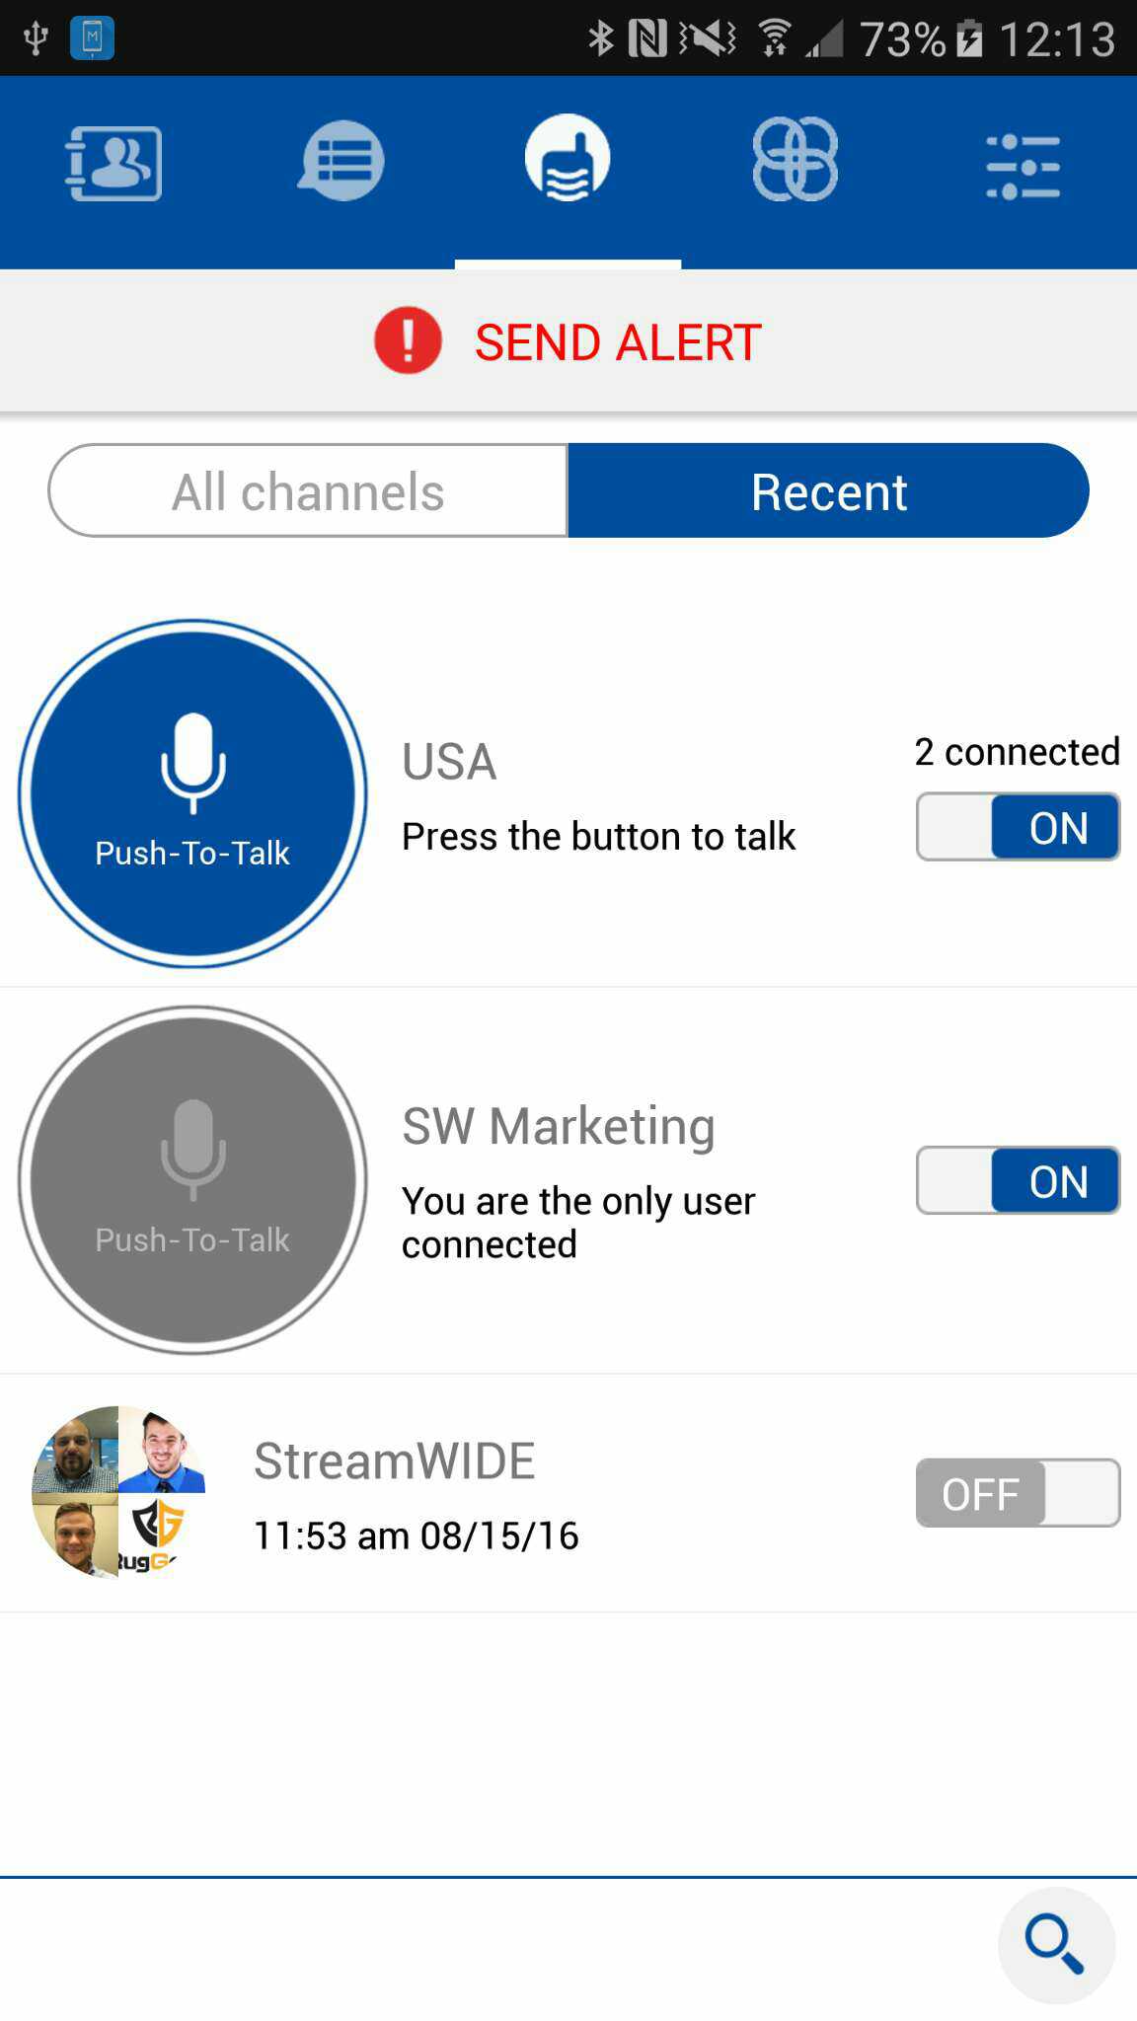Tap the Bluetooth status bar icon
The height and width of the screenshot is (2021, 1137).
(x=600, y=38)
